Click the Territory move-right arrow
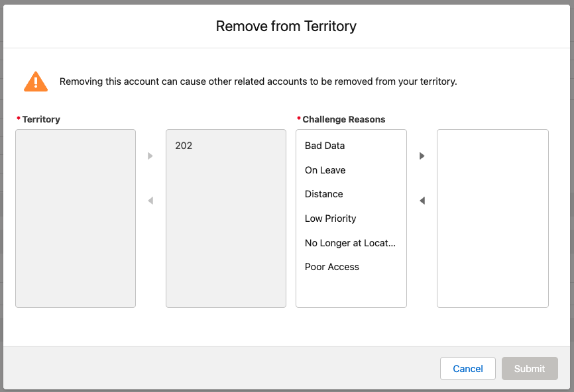Image resolution: width=574 pixels, height=392 pixels. [150, 156]
